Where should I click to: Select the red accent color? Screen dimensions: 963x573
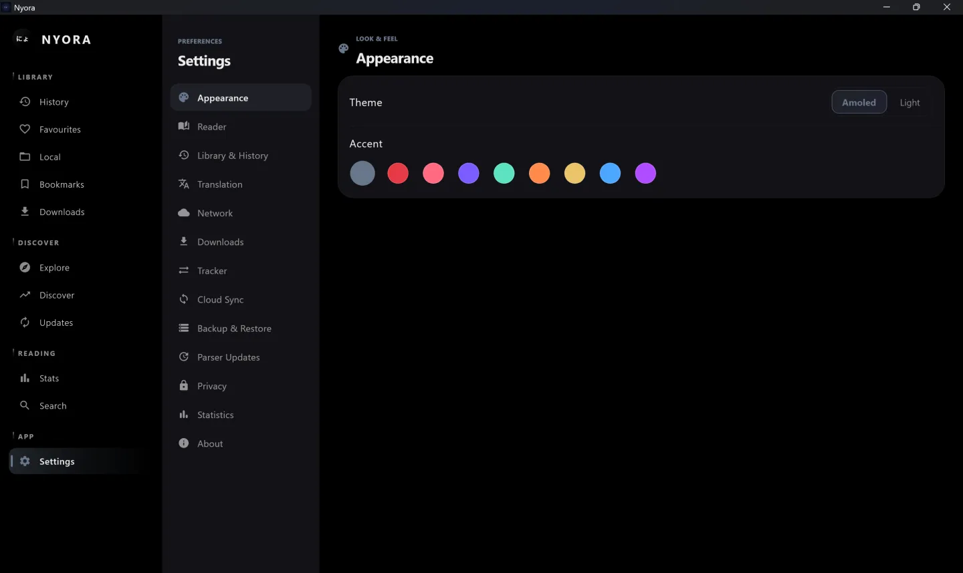coord(398,173)
